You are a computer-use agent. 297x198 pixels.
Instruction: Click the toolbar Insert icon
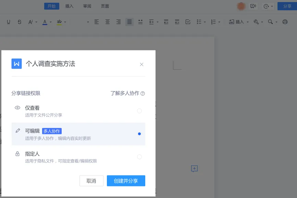click(231, 22)
